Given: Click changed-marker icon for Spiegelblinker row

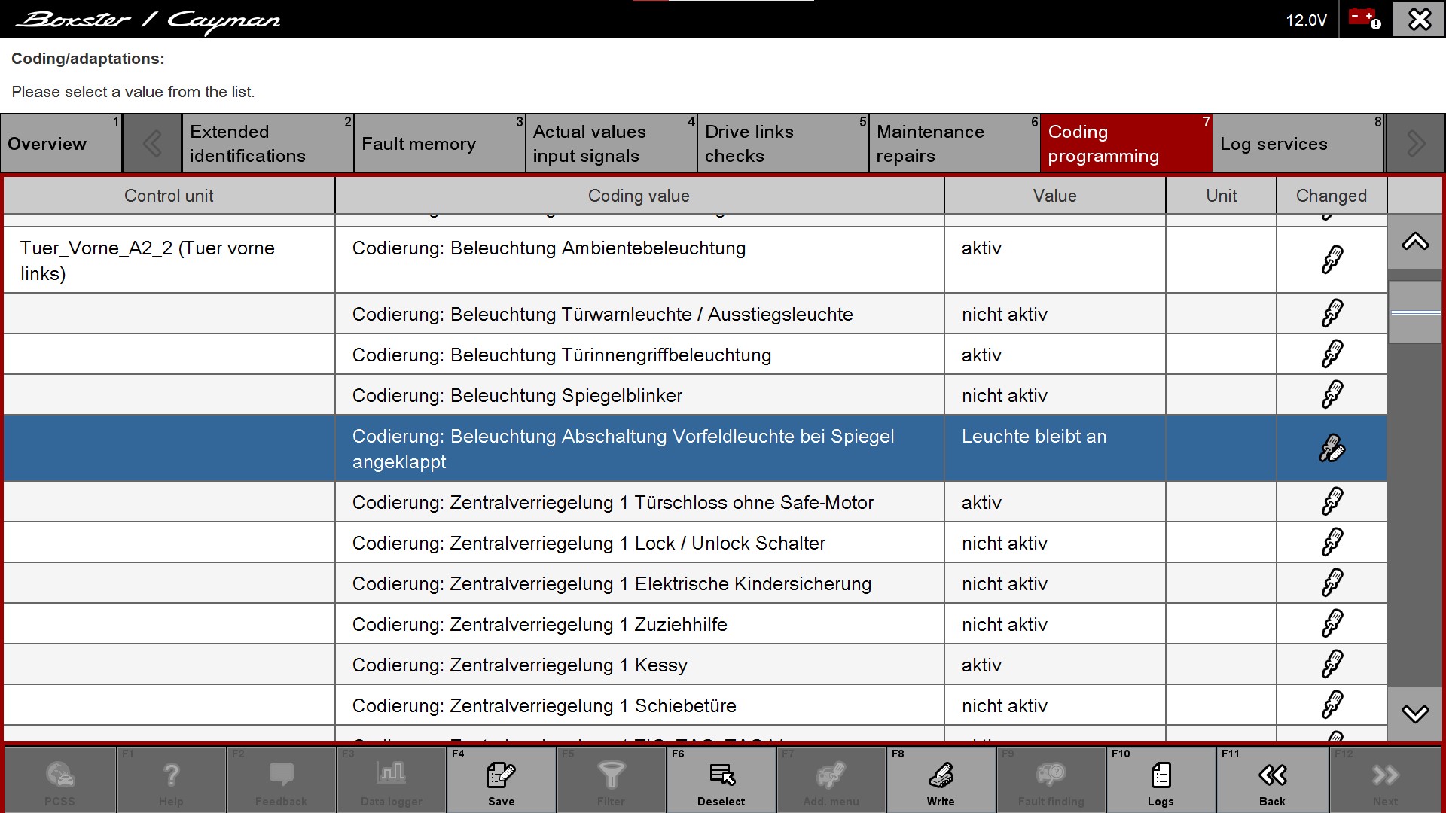Looking at the screenshot, I should (1332, 394).
